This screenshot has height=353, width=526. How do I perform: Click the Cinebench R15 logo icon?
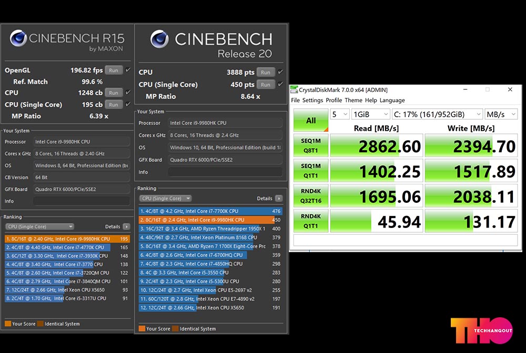click(x=18, y=38)
